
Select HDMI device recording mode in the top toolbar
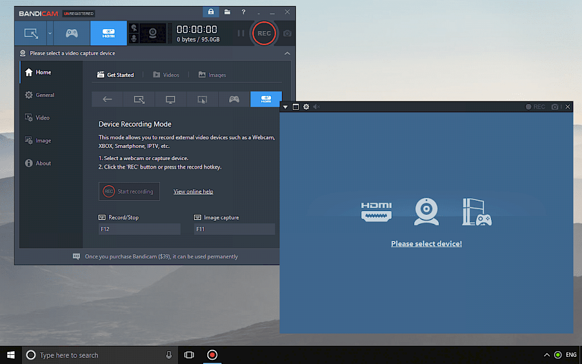109,33
